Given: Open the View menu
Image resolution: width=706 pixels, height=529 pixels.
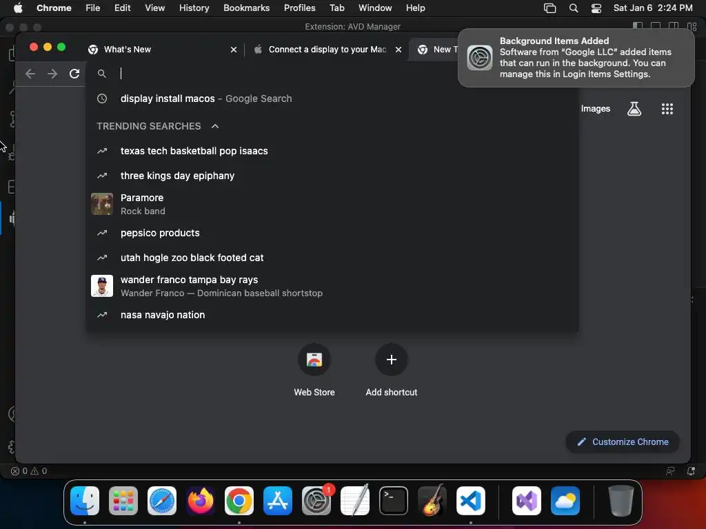Looking at the screenshot, I should [154, 8].
